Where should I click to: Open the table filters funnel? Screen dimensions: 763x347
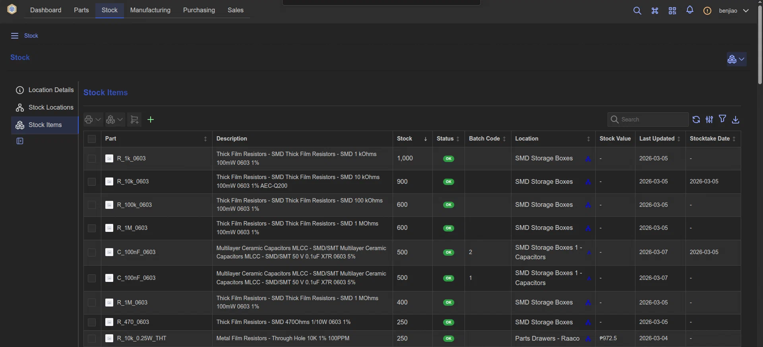(722, 119)
